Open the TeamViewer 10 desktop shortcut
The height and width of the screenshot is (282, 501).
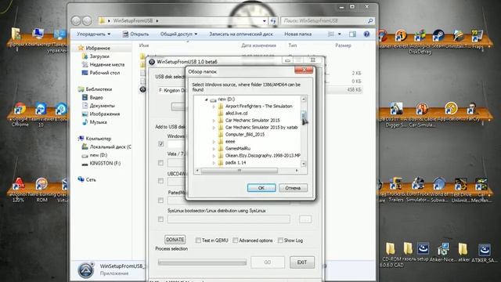click(41, 114)
